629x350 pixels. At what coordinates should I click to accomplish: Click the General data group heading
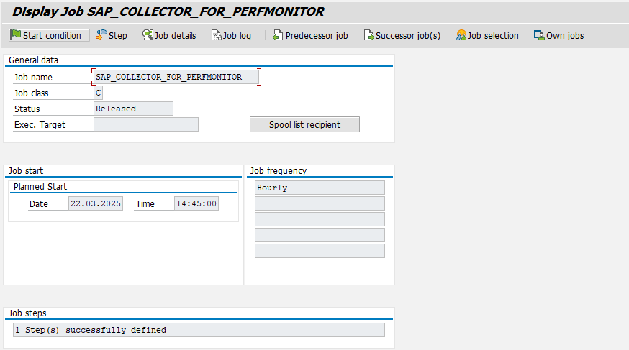33,60
